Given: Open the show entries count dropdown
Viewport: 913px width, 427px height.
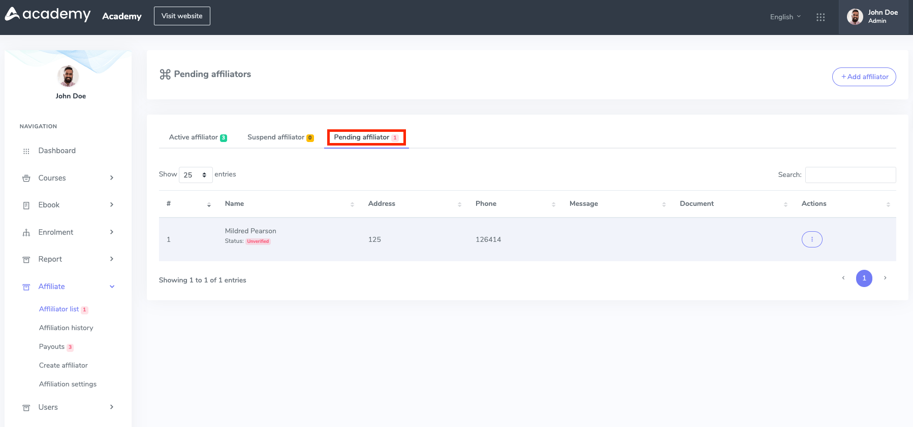Looking at the screenshot, I should pos(196,175).
